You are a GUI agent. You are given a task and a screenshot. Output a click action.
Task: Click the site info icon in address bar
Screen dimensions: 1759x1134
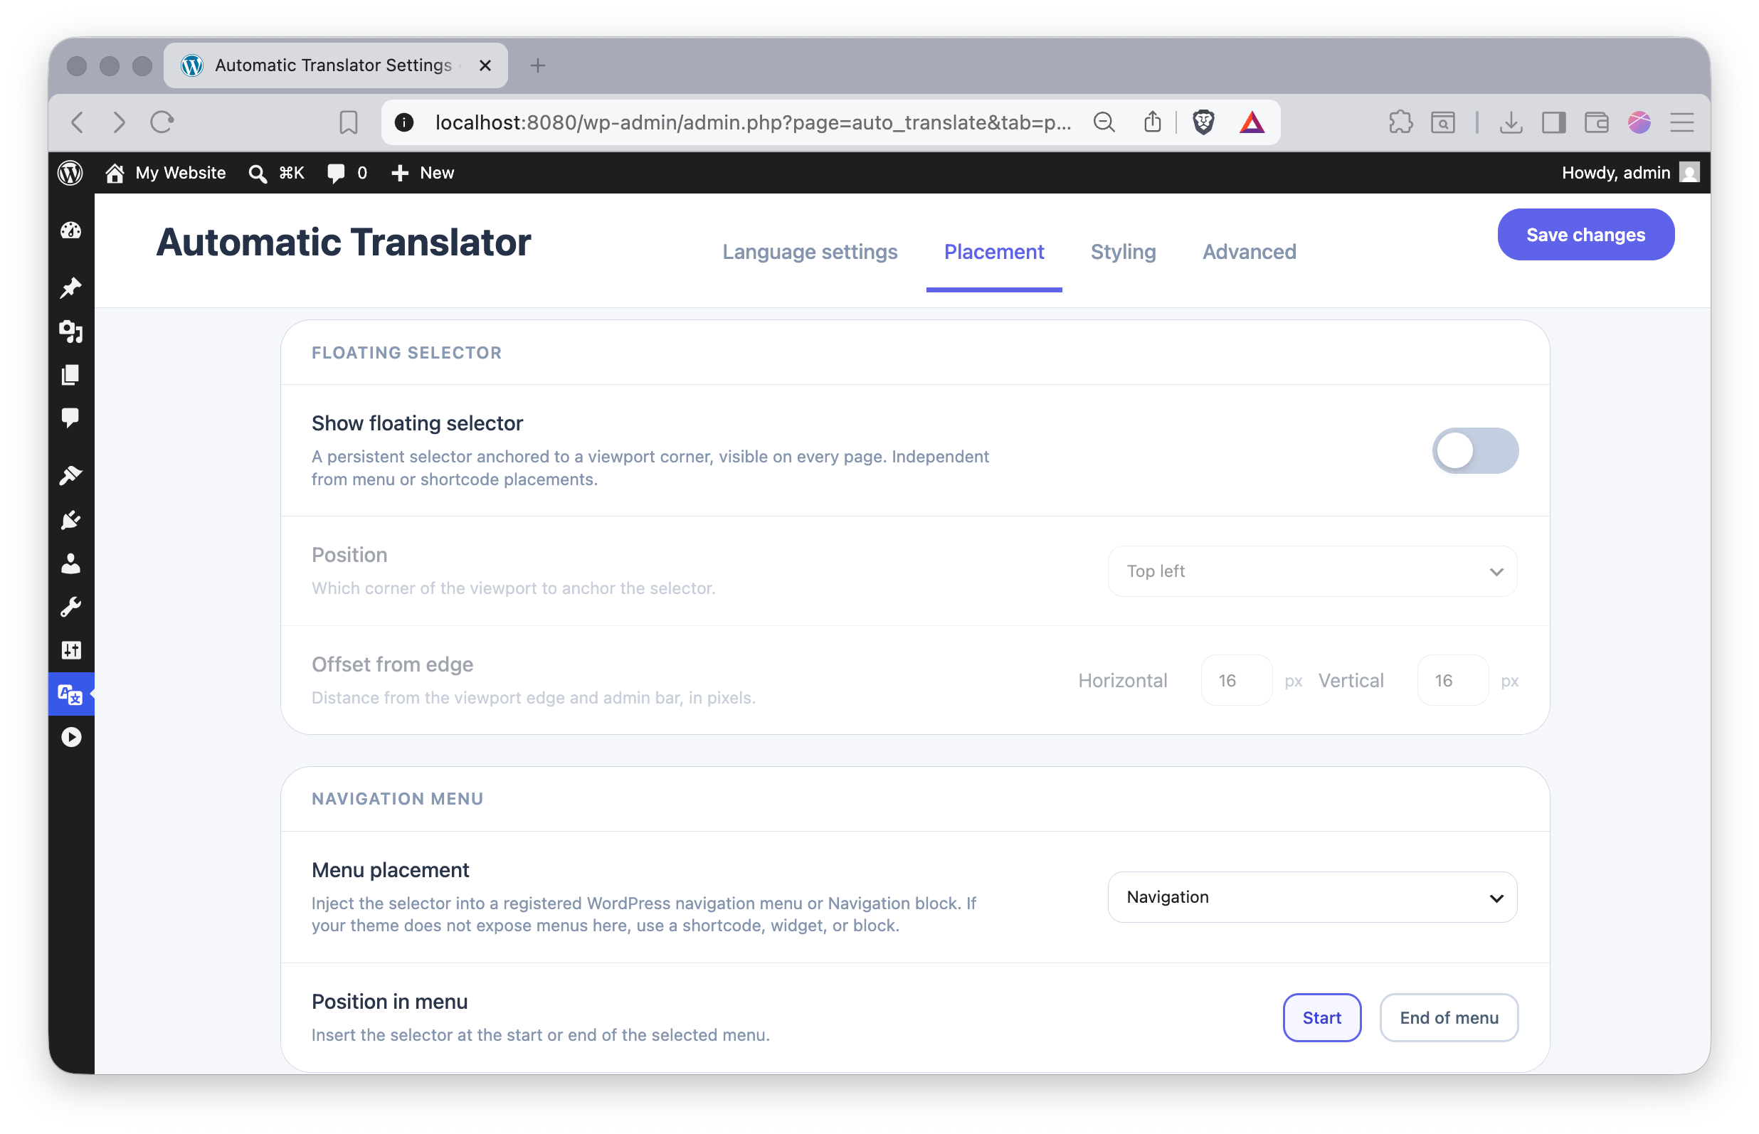point(404,122)
